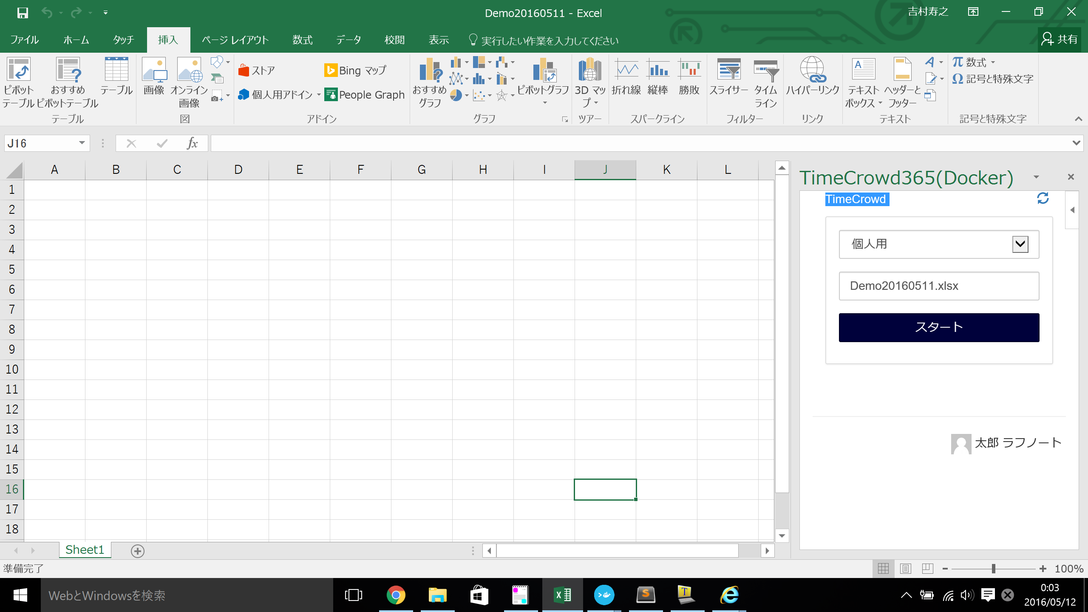The height and width of the screenshot is (612, 1088).
Task: Open the Office Store (ストア)
Action: coord(257,70)
